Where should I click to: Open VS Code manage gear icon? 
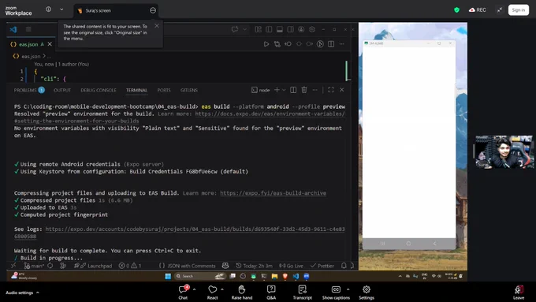click(x=312, y=29)
